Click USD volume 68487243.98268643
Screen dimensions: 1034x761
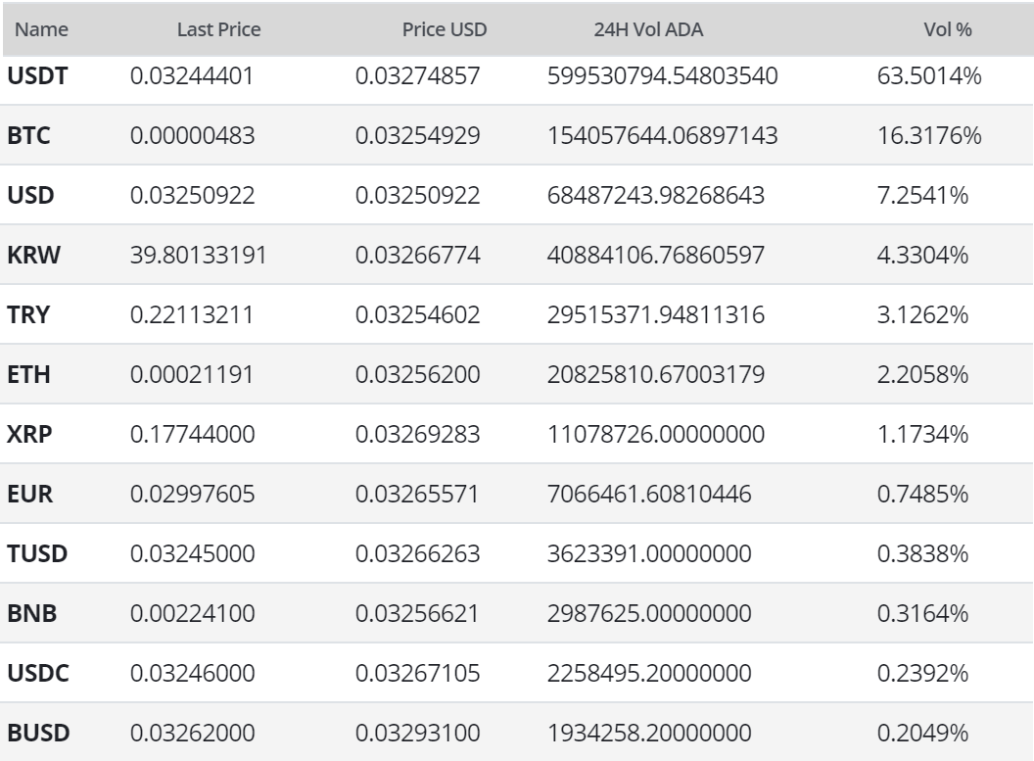click(x=656, y=195)
